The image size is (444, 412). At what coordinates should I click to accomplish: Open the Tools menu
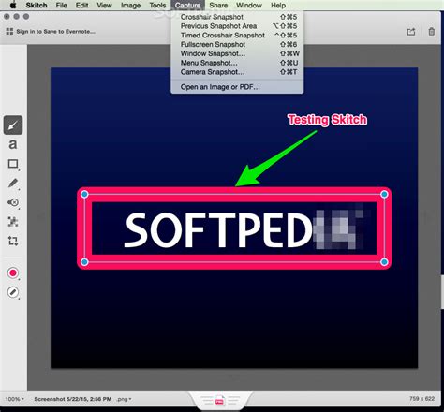click(x=157, y=6)
